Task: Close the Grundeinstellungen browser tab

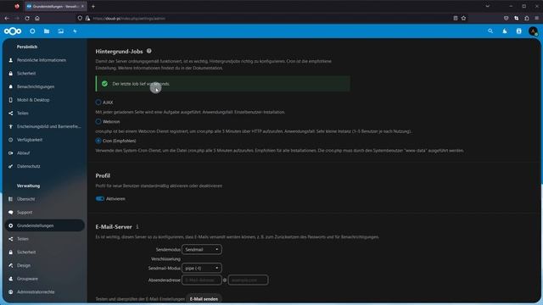Action: tap(82, 6)
